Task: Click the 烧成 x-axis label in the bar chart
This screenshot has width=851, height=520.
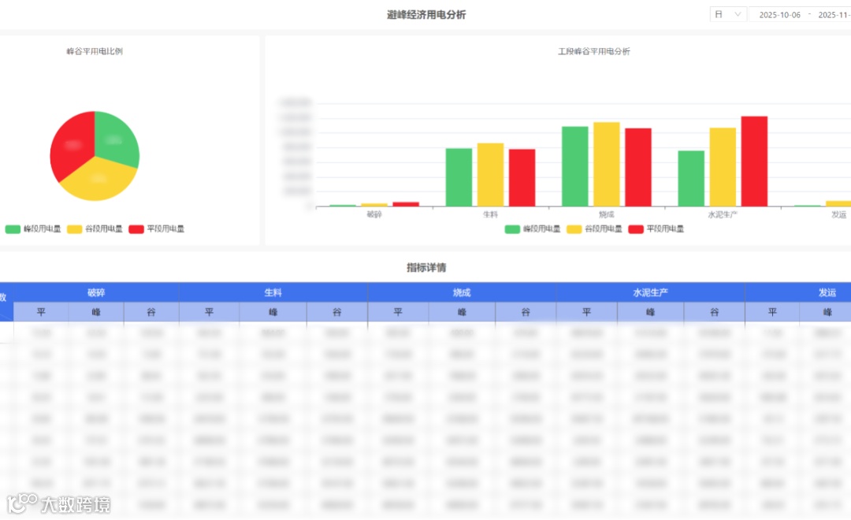Action: pyautogui.click(x=606, y=214)
